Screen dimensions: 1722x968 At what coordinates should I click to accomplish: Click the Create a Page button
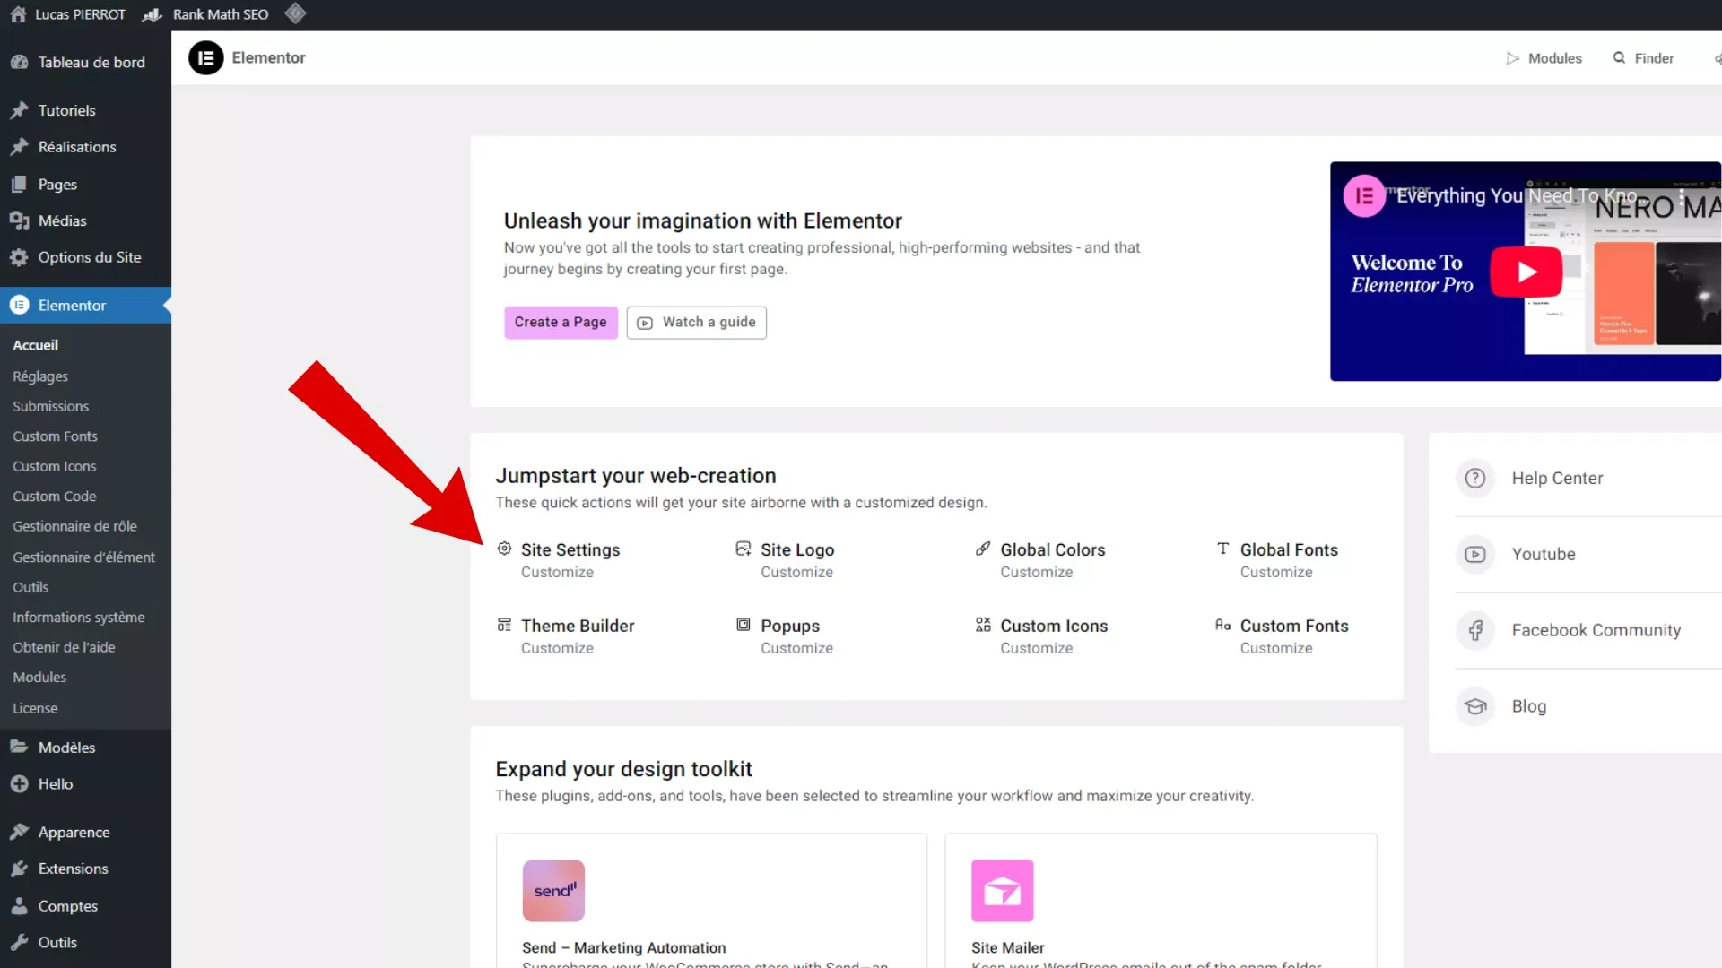[x=561, y=323]
